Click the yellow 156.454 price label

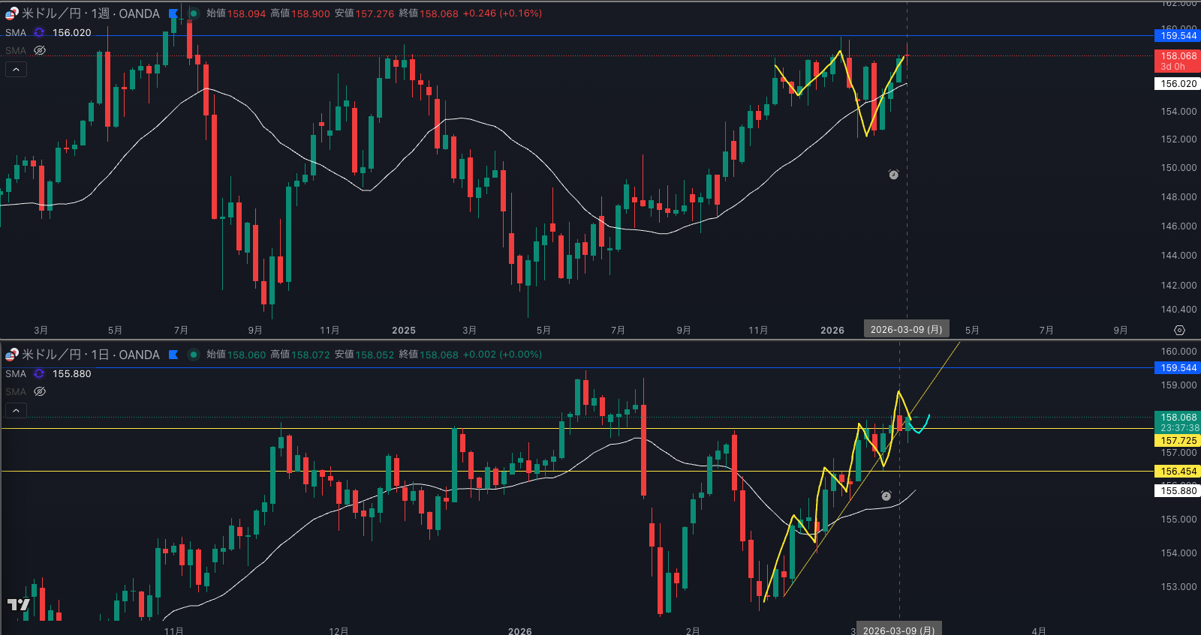1178,472
